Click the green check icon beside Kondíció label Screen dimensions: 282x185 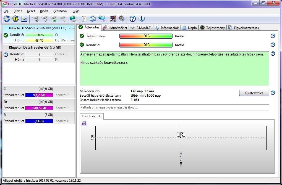click(x=82, y=45)
